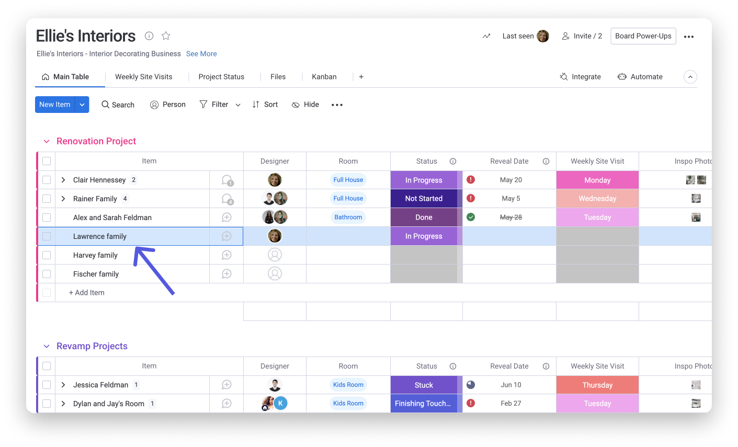Viewport: 738px width, 447px height.
Task: Click the green done checkmark for Alex and Sarah Feldman
Action: click(471, 217)
